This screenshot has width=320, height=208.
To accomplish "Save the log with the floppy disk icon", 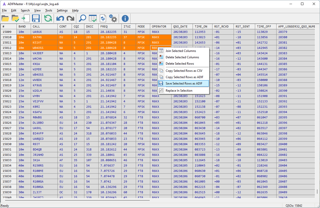I will click(36, 18).
